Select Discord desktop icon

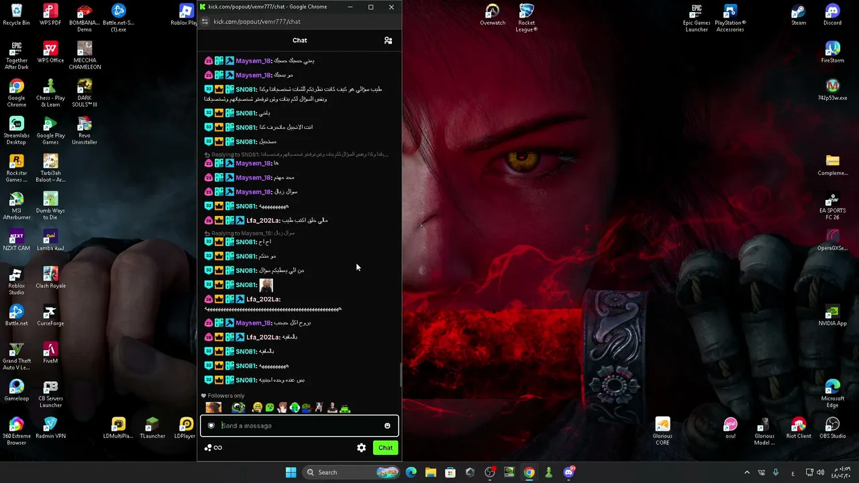pos(832,15)
